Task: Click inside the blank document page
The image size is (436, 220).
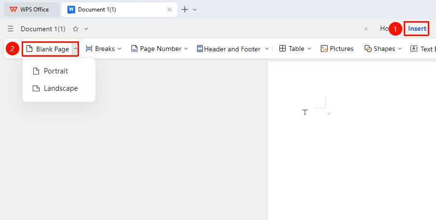Action: (x=352, y=141)
